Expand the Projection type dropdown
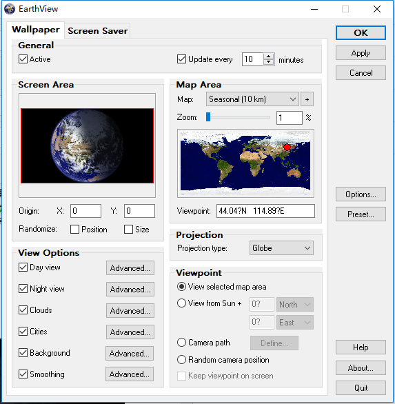This screenshot has height=404, width=395. click(281, 248)
